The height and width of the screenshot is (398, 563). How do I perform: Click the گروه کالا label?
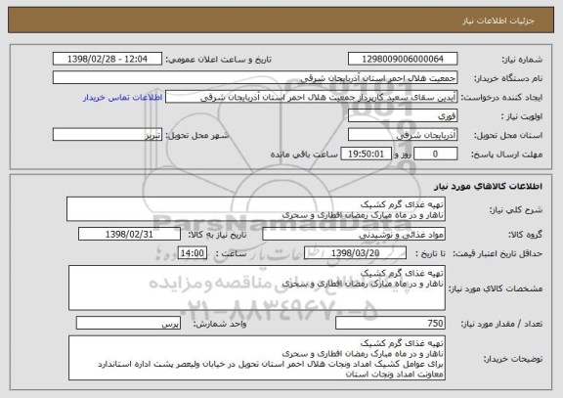[x=525, y=235]
